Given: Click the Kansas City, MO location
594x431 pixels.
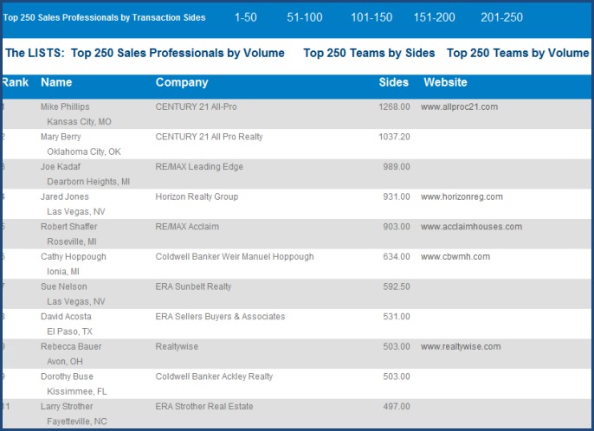Looking at the screenshot, I should tap(79, 122).
